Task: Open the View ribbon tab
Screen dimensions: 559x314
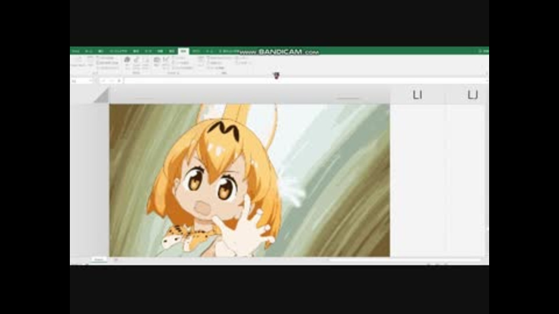Action: 171,51
